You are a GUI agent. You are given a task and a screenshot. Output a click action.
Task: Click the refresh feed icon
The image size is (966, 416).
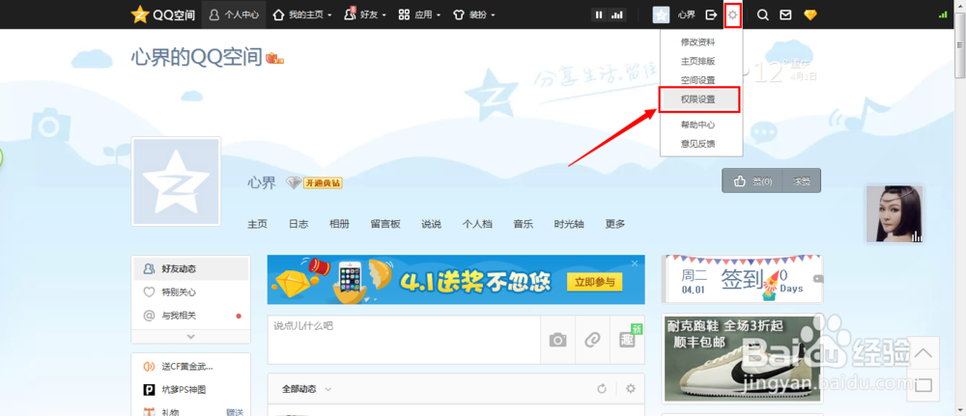pyautogui.click(x=602, y=389)
